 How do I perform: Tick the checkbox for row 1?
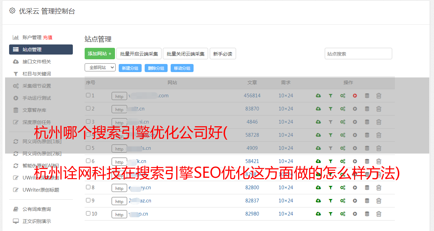click(x=88, y=95)
